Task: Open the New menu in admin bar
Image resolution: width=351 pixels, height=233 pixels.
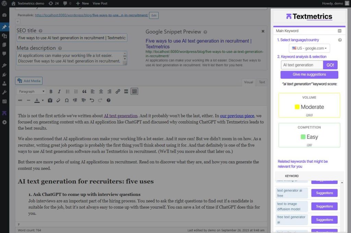Action: click(82, 3)
